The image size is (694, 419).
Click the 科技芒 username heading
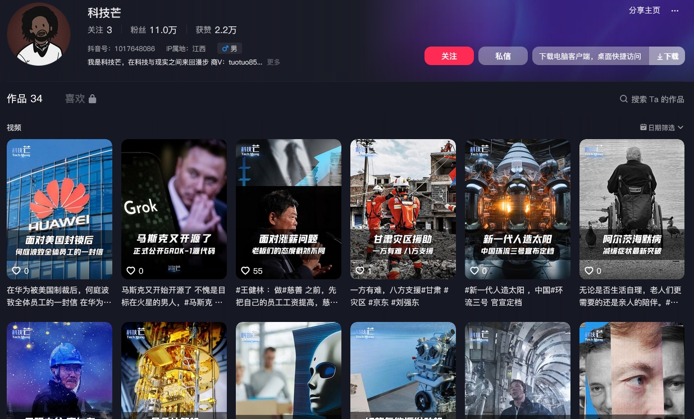click(x=104, y=12)
